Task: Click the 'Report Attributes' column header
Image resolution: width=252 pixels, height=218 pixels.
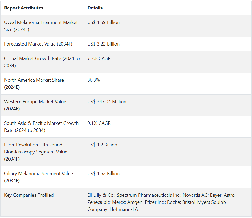Action: [24, 8]
